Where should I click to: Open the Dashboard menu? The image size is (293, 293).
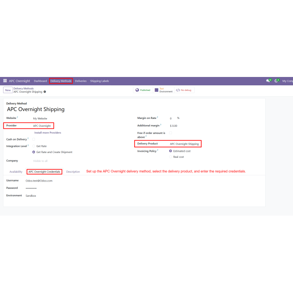tap(40, 81)
